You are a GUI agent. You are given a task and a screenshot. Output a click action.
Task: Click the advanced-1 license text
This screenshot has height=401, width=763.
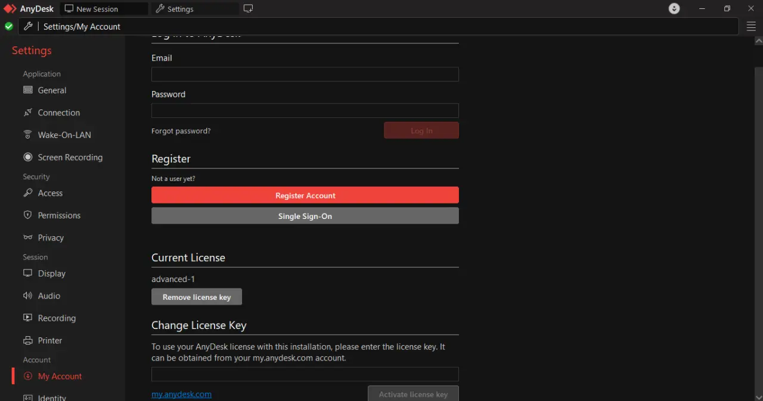pos(173,279)
